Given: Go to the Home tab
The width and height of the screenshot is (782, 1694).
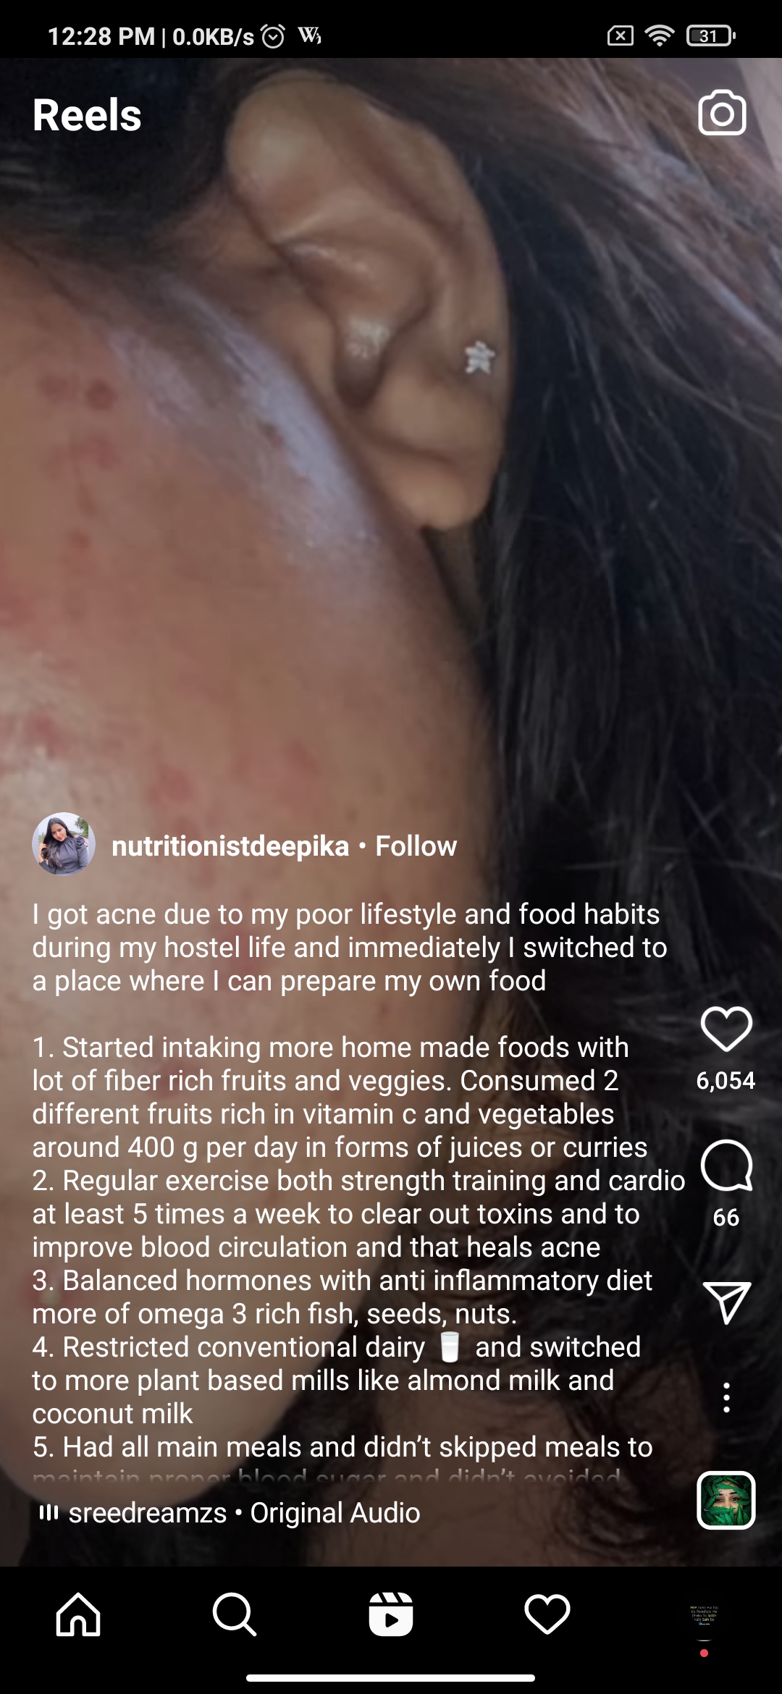Looking at the screenshot, I should pos(78,1614).
